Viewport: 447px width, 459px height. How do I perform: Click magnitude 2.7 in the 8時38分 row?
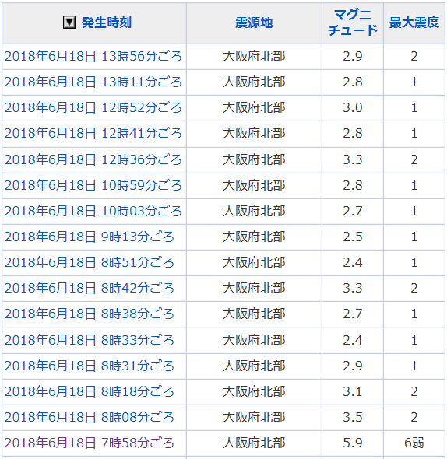pos(353,314)
